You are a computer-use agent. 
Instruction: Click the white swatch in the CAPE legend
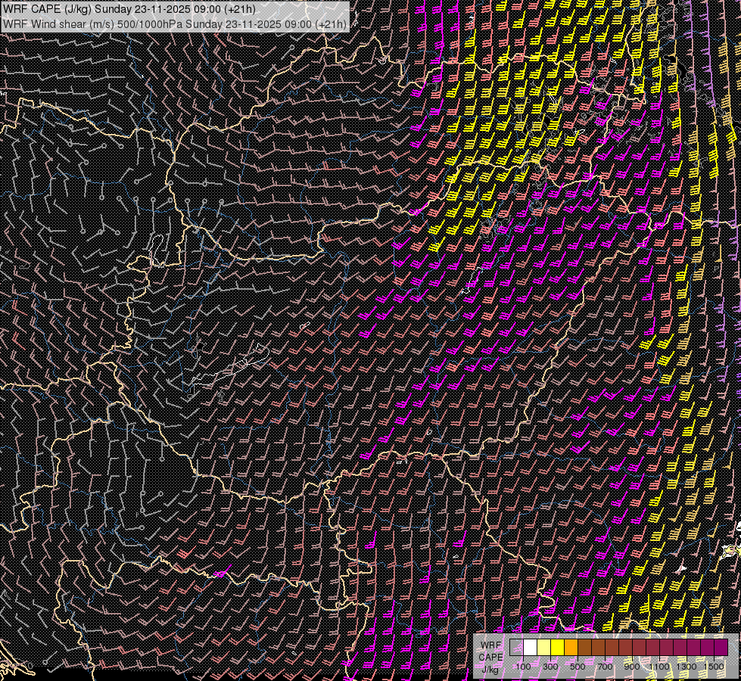pos(530,647)
